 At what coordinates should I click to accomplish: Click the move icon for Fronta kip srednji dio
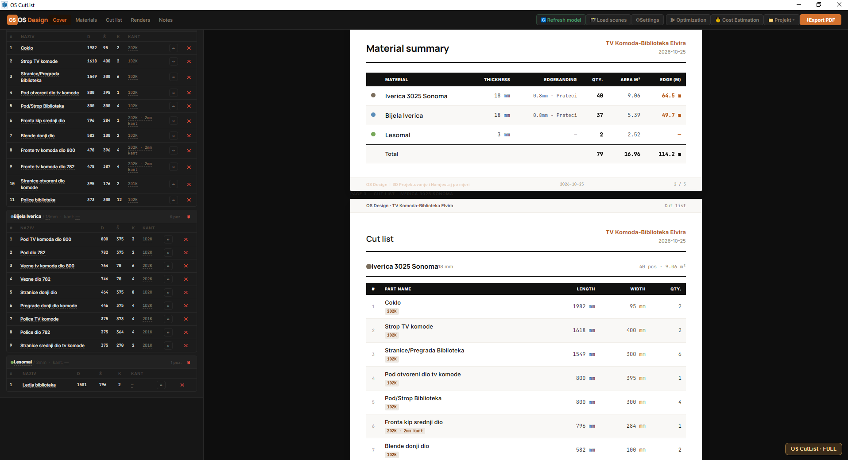174,121
